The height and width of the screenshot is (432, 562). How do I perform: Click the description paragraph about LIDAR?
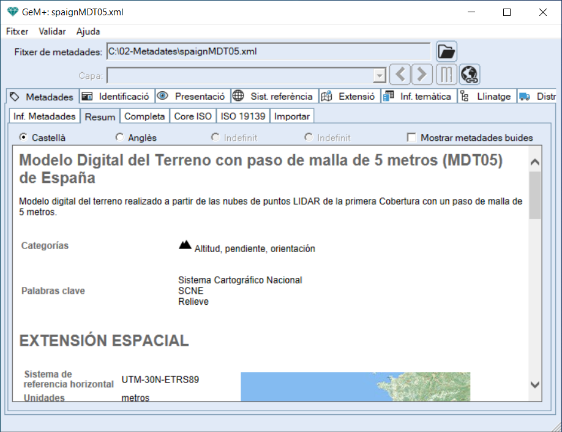coord(271,207)
